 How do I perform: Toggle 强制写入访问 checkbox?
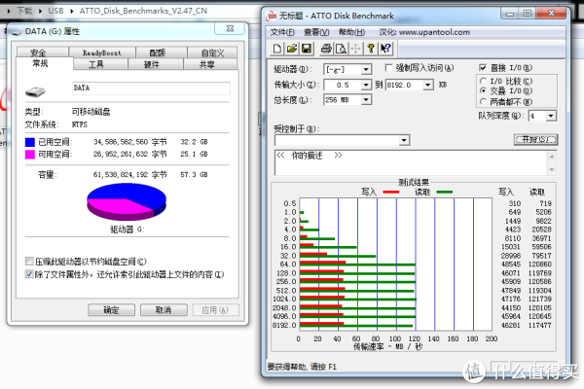(388, 68)
